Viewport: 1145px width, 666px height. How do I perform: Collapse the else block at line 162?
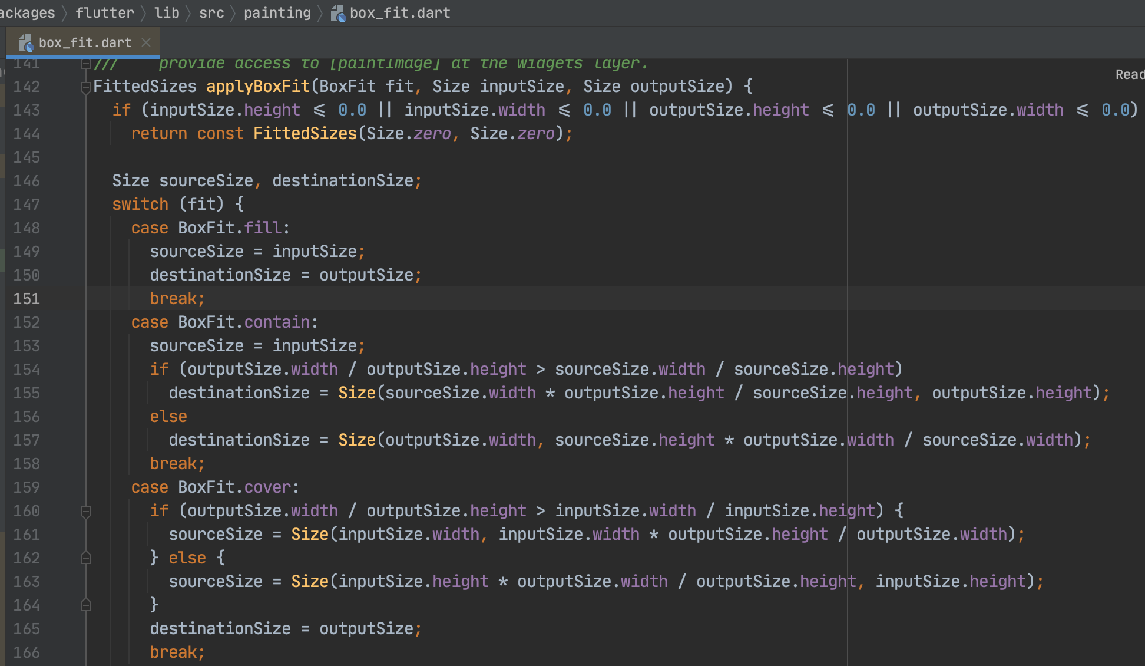coord(86,558)
